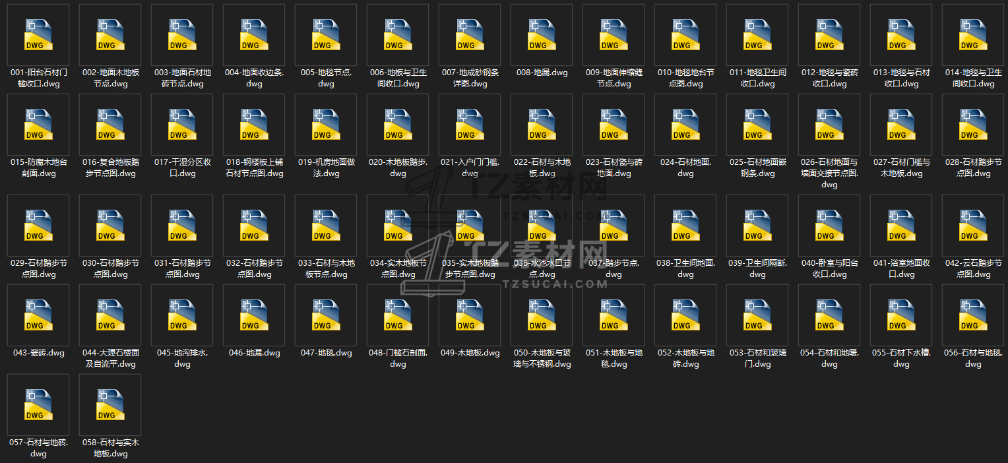Viewport: 1008px width, 463px height.
Task: Select the 039-卫生间隔断.dwg icon
Action: (x=757, y=226)
